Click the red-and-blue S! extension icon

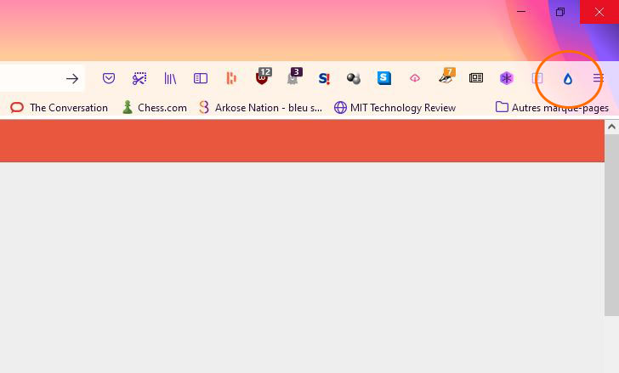[324, 78]
